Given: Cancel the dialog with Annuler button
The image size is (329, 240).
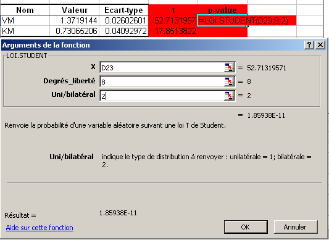Looking at the screenshot, I should tap(296, 227).
